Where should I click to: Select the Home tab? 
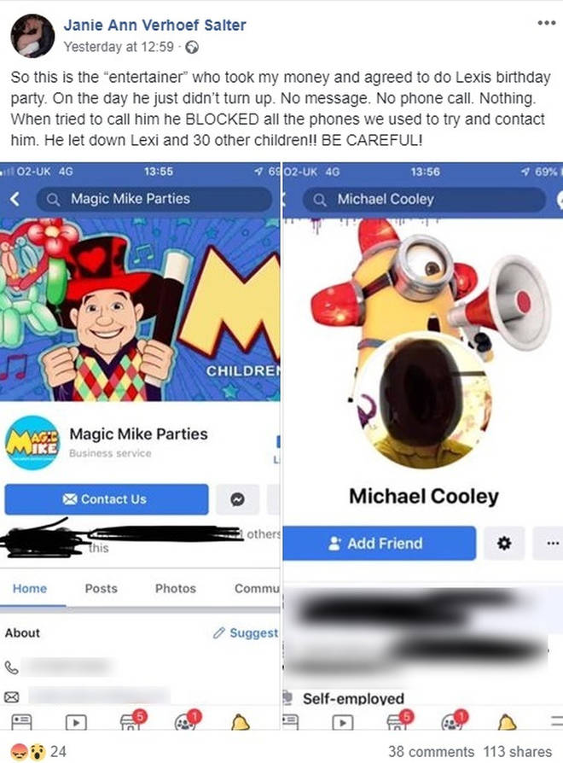pyautogui.click(x=30, y=588)
